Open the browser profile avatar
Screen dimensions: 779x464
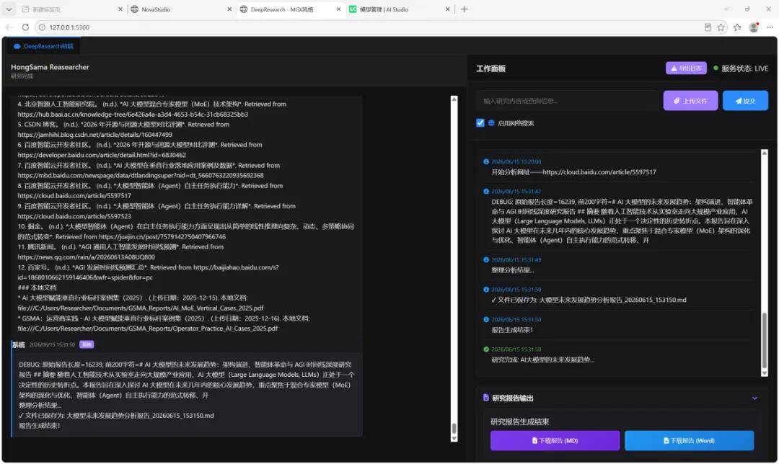(754, 27)
